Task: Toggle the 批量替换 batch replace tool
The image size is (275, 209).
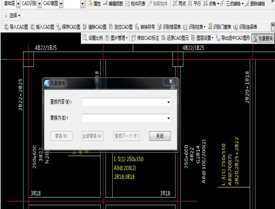Action: (263, 38)
